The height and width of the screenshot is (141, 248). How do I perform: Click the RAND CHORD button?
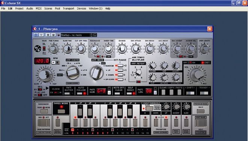[73, 83]
